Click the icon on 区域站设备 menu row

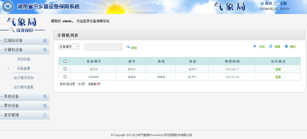45,41
